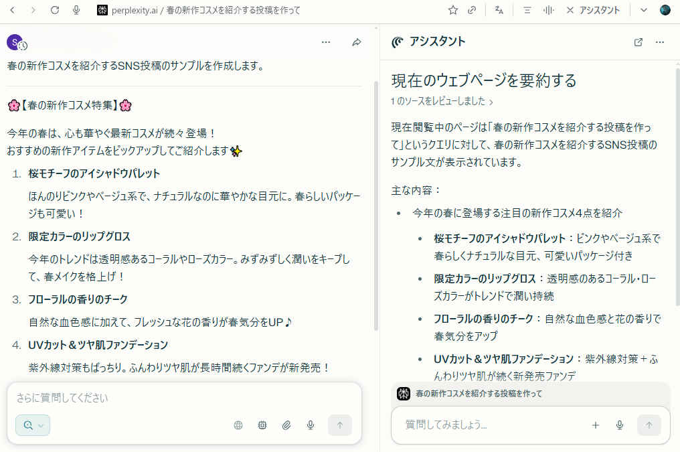Open the browser toolbar chevron dropdown
Image resolution: width=680 pixels, height=452 pixels.
click(643, 9)
